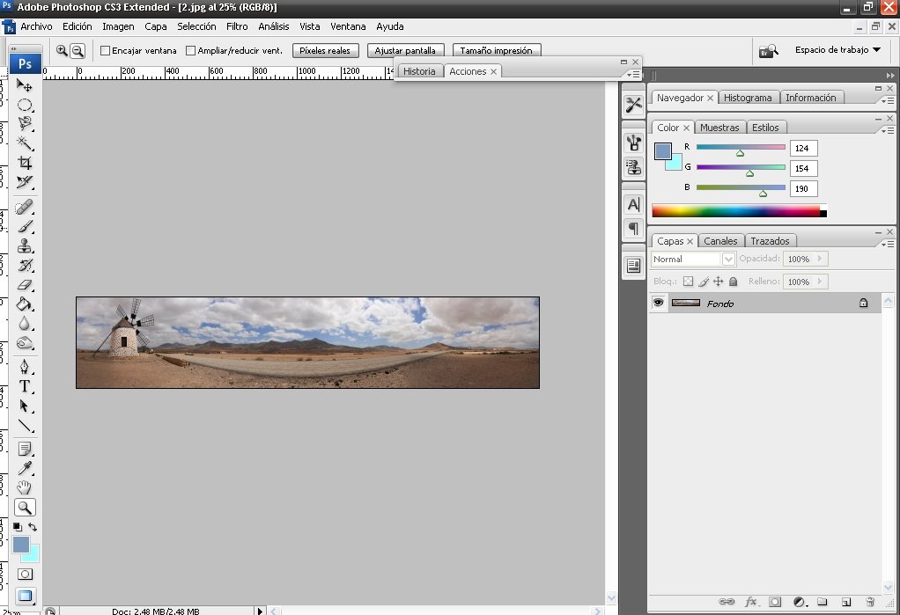Click the Píxeles reales button
900x615 pixels.
[325, 51]
